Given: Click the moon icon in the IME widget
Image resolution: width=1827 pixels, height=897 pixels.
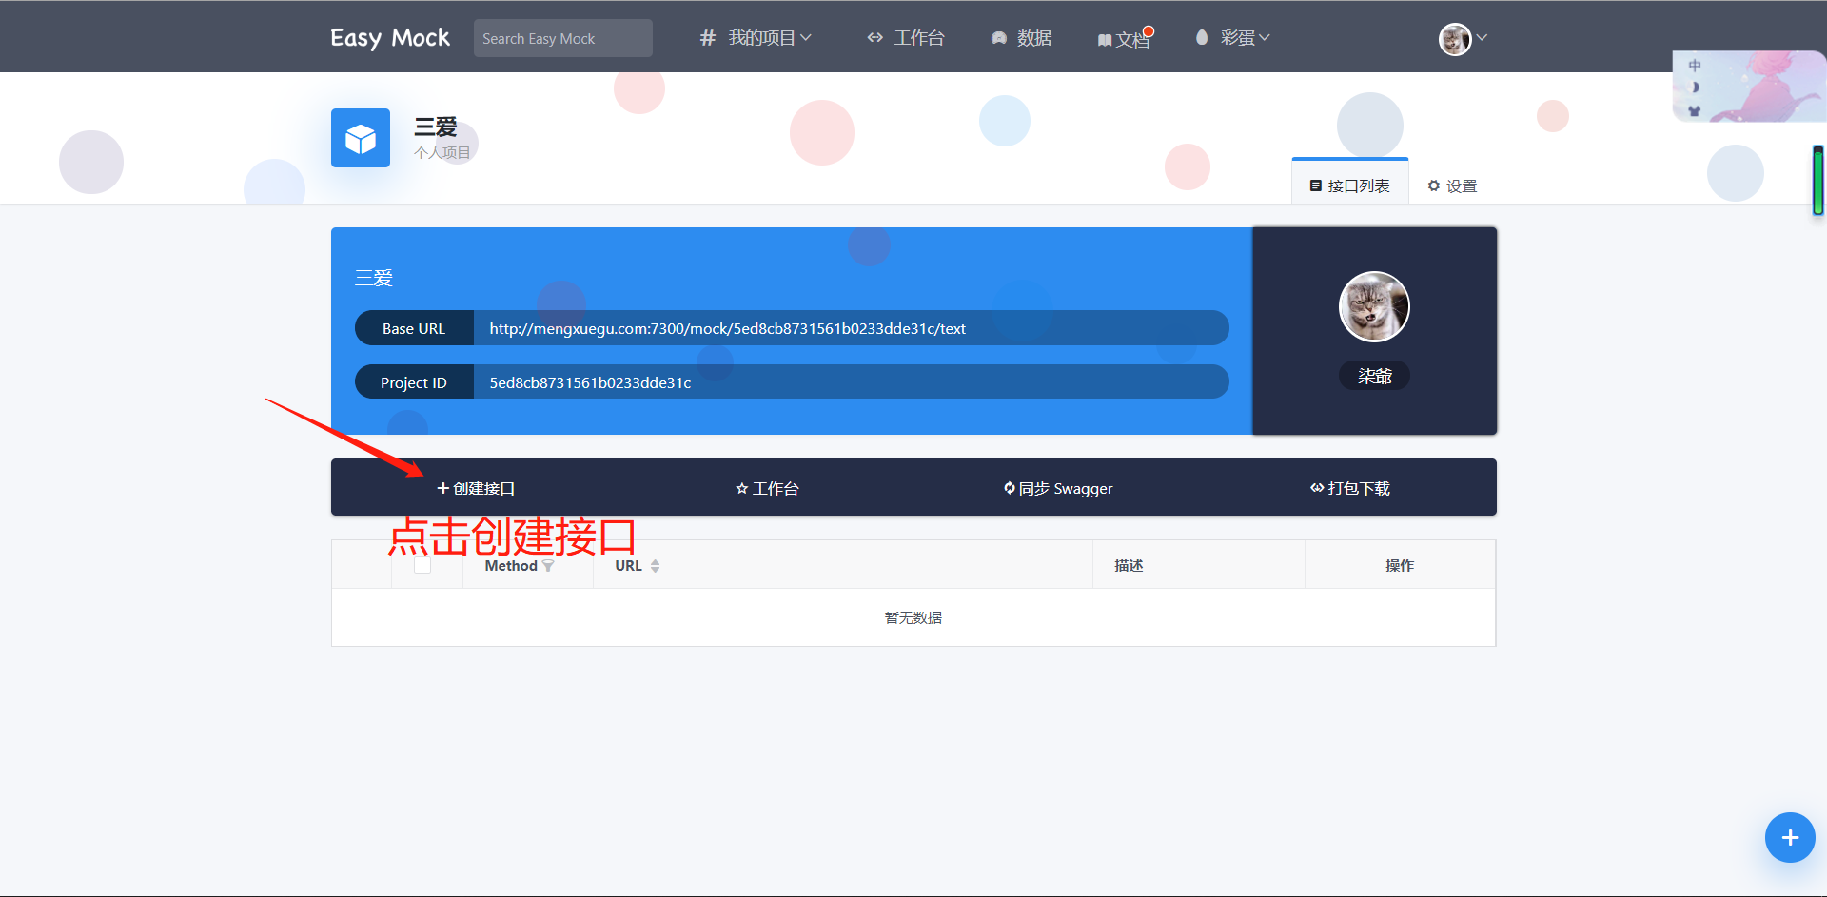Looking at the screenshot, I should [1695, 88].
